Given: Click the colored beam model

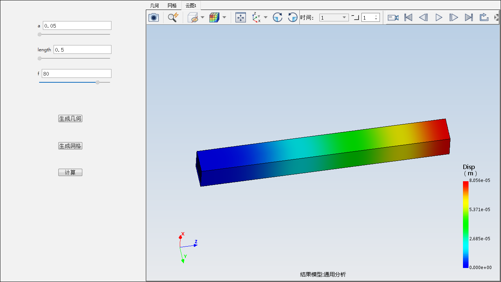Looking at the screenshot, I should [323, 152].
